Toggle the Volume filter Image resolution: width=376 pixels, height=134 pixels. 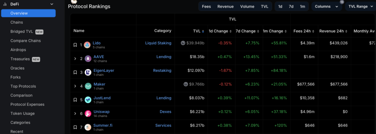tap(247, 7)
